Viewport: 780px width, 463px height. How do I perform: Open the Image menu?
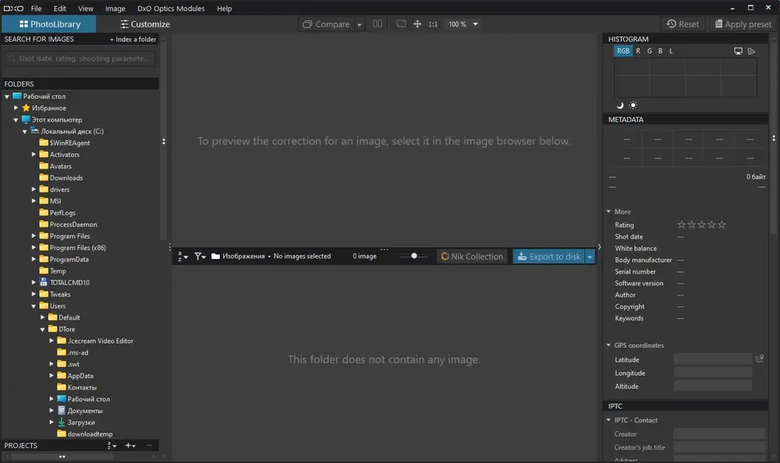115,9
